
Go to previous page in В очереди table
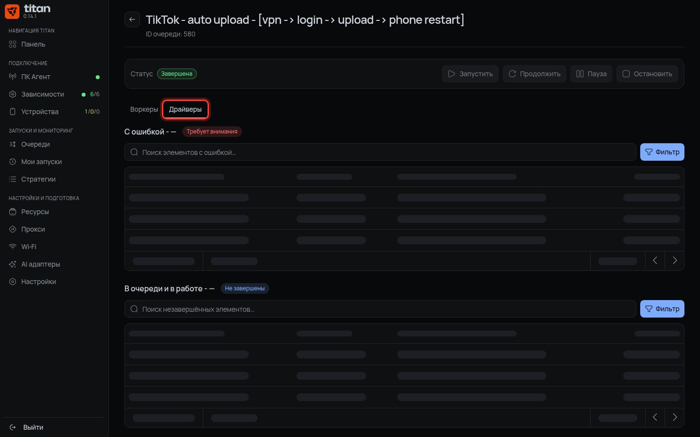(x=655, y=418)
